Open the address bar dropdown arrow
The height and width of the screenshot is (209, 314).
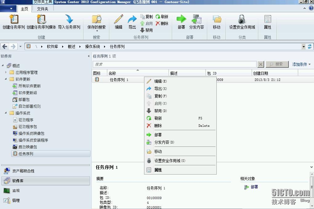pyautogui.click(x=304, y=47)
